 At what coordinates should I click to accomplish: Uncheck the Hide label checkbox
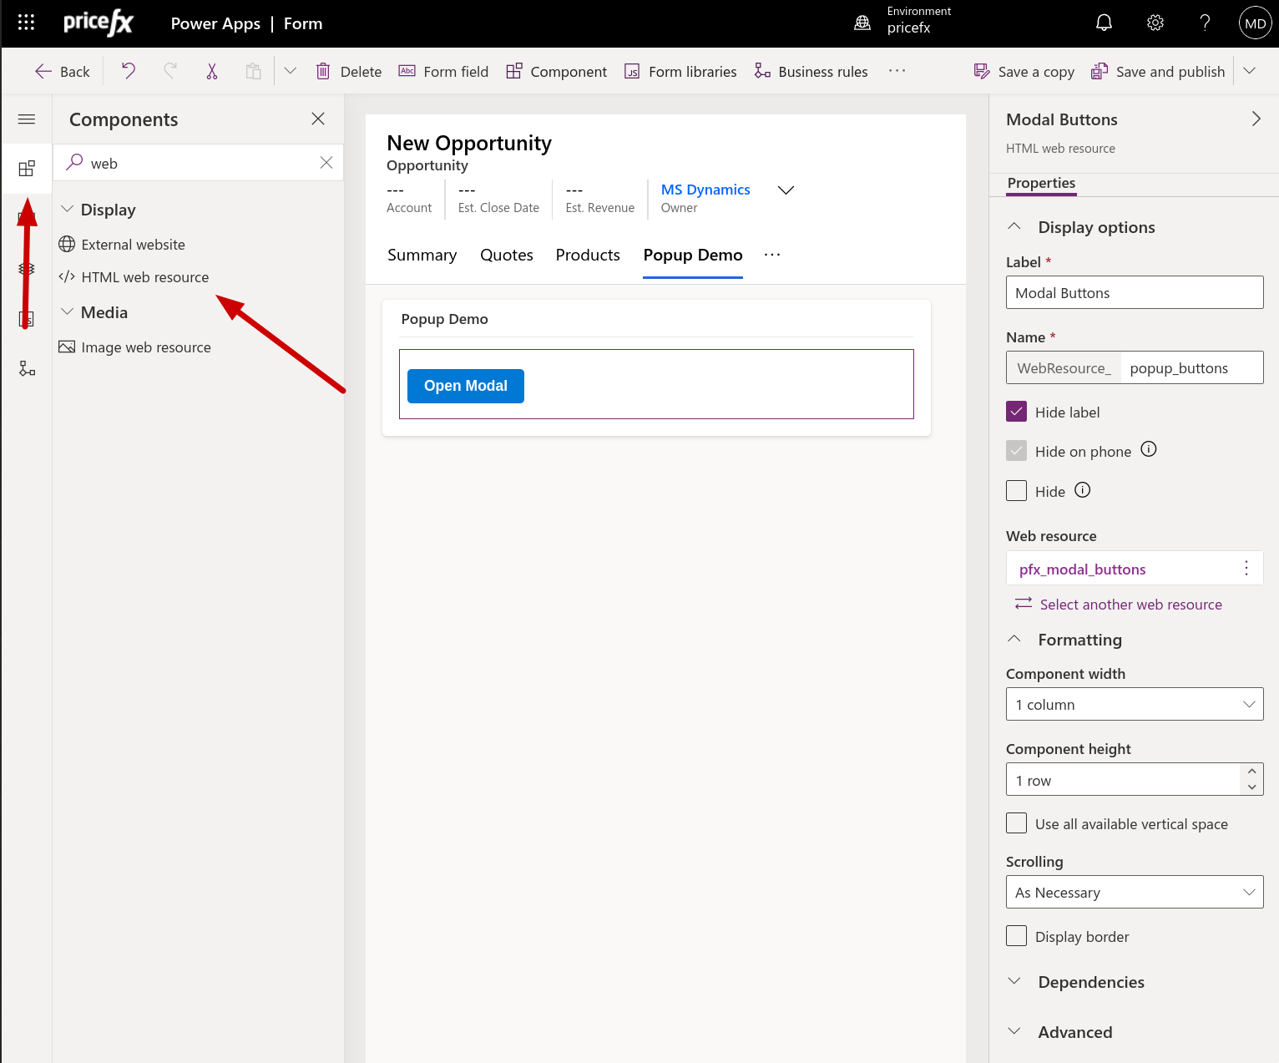[1016, 412]
